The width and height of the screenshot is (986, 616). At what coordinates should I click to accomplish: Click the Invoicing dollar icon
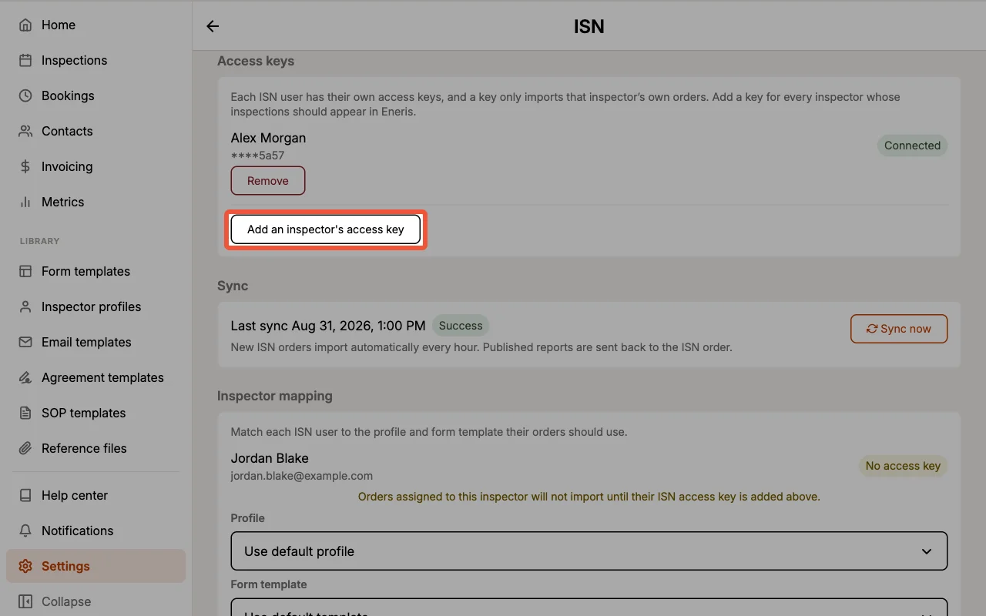tap(25, 166)
